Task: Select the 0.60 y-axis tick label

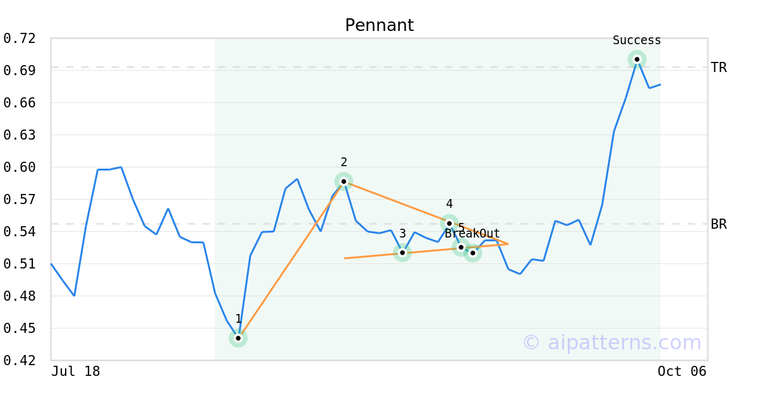Action: 20,167
